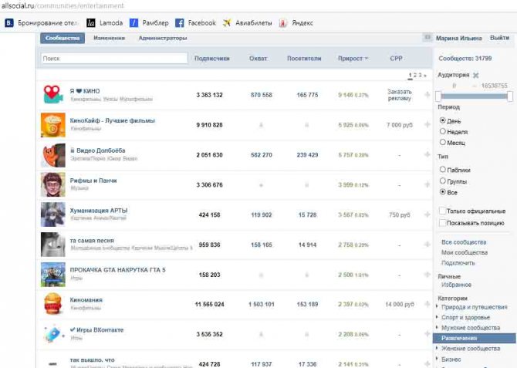
Task: Add КиноКайф to favorites plus icon
Action: click(x=427, y=125)
